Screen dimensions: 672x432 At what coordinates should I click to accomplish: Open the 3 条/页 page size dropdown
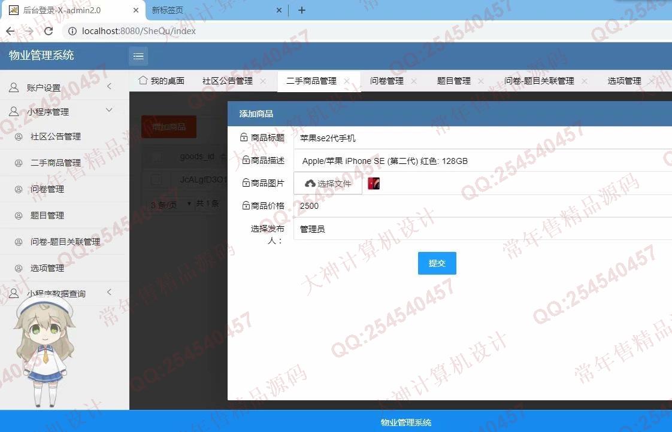(171, 204)
